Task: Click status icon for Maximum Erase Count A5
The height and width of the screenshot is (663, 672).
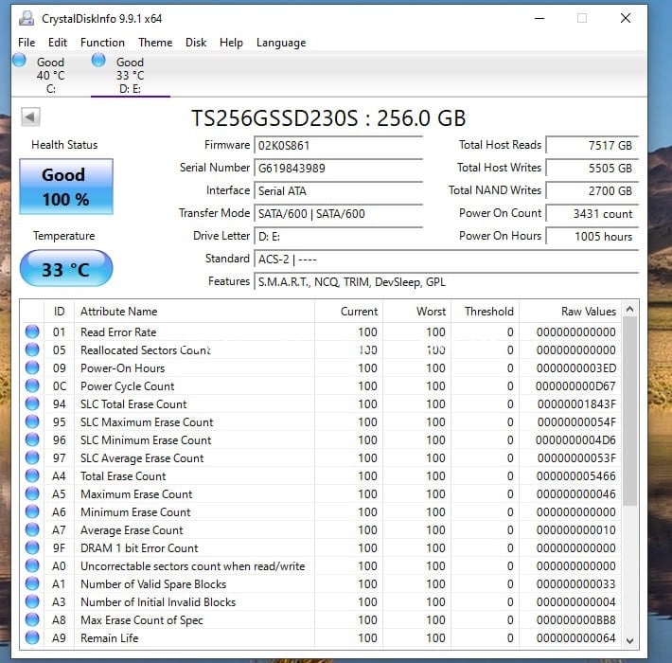Action: pyautogui.click(x=32, y=493)
